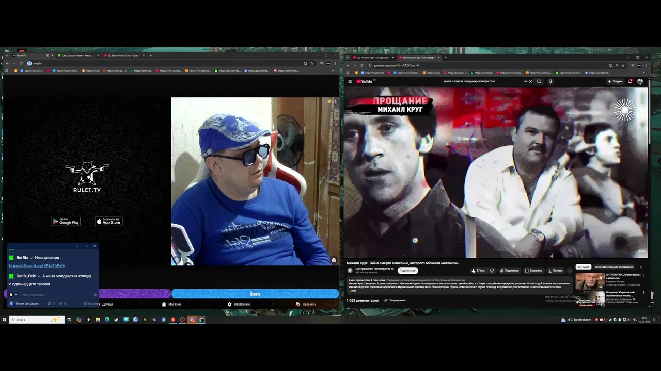
Task: Click the blue Старт button on rulet.tv
Action: (x=255, y=294)
